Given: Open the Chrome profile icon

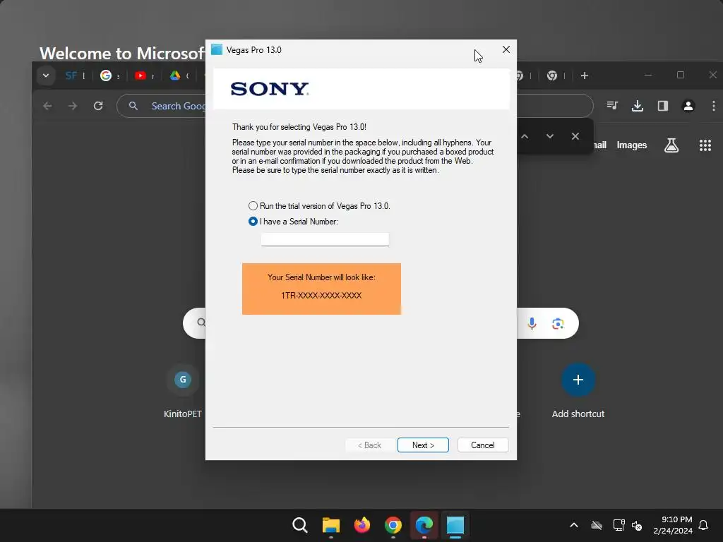Looking at the screenshot, I should click(x=688, y=106).
